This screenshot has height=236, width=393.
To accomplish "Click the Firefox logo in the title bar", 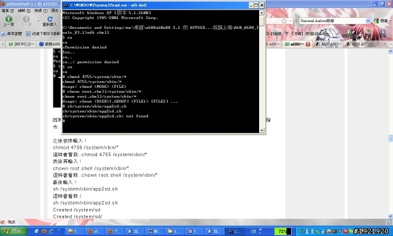I will pos(3,4).
